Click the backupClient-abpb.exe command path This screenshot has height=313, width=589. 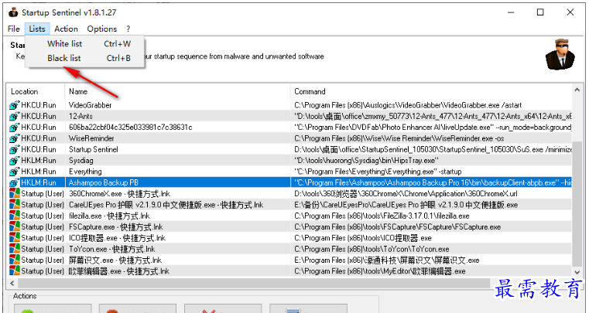point(433,182)
